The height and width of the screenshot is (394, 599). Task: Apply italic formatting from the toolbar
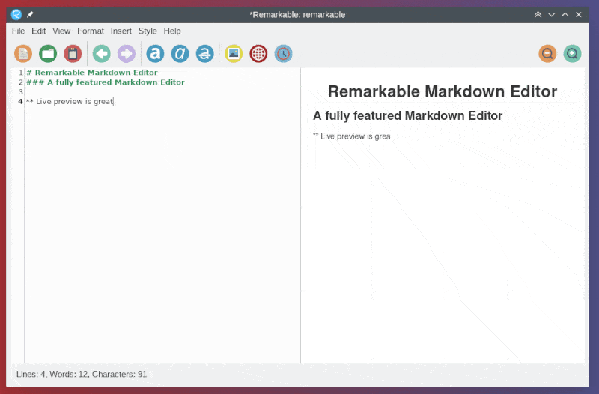coord(180,53)
